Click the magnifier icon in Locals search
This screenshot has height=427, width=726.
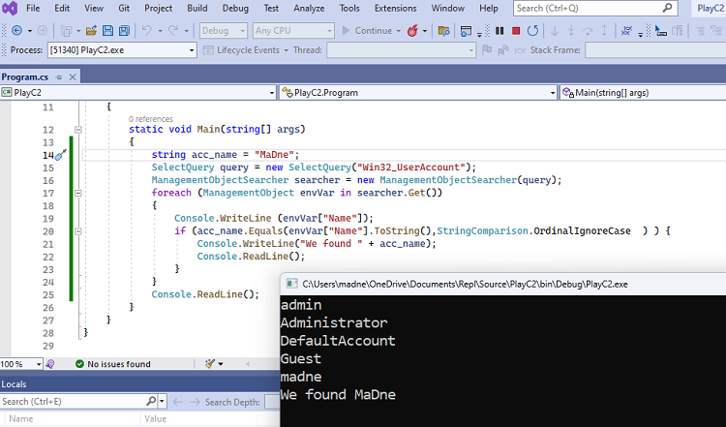pyautogui.click(x=151, y=401)
